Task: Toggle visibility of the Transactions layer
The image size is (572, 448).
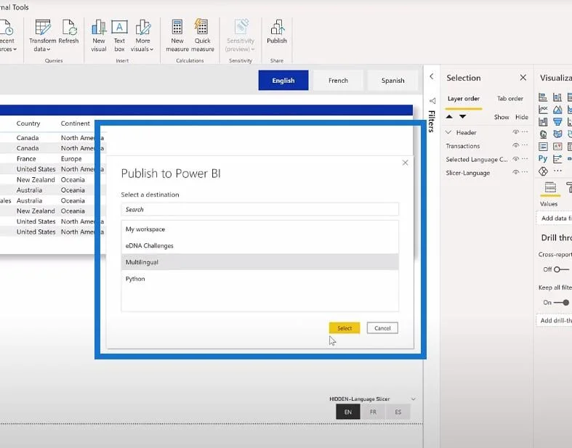Action: [515, 145]
